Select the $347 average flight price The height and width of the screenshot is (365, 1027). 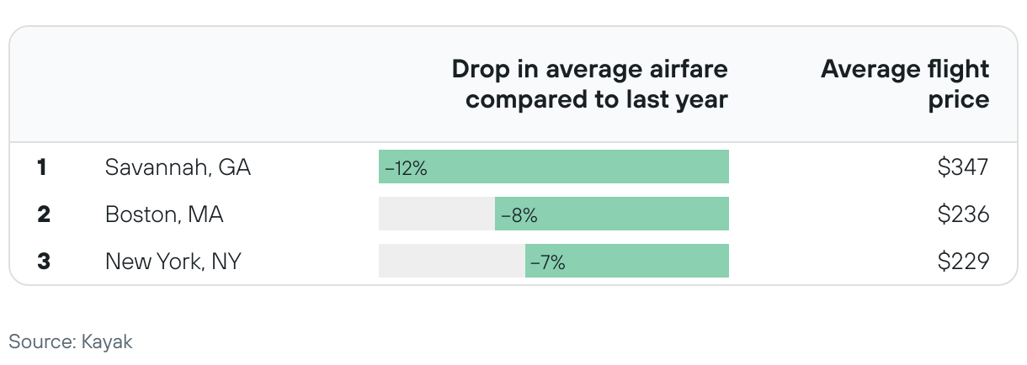[x=963, y=167]
